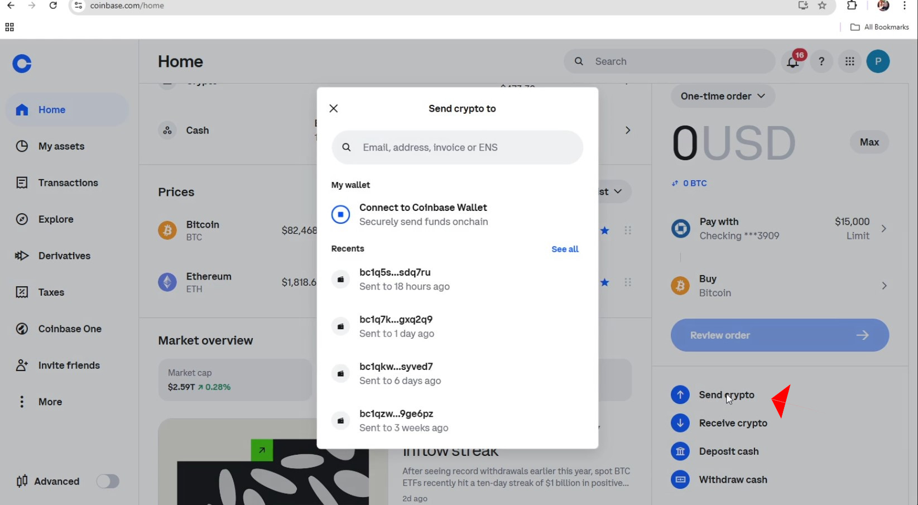Viewport: 918px width, 505px height.
Task: Open the Home sidebar item
Action: [x=67, y=110]
